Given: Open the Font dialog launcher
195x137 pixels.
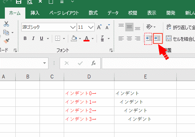Looking at the screenshot, I should pos(111,50).
